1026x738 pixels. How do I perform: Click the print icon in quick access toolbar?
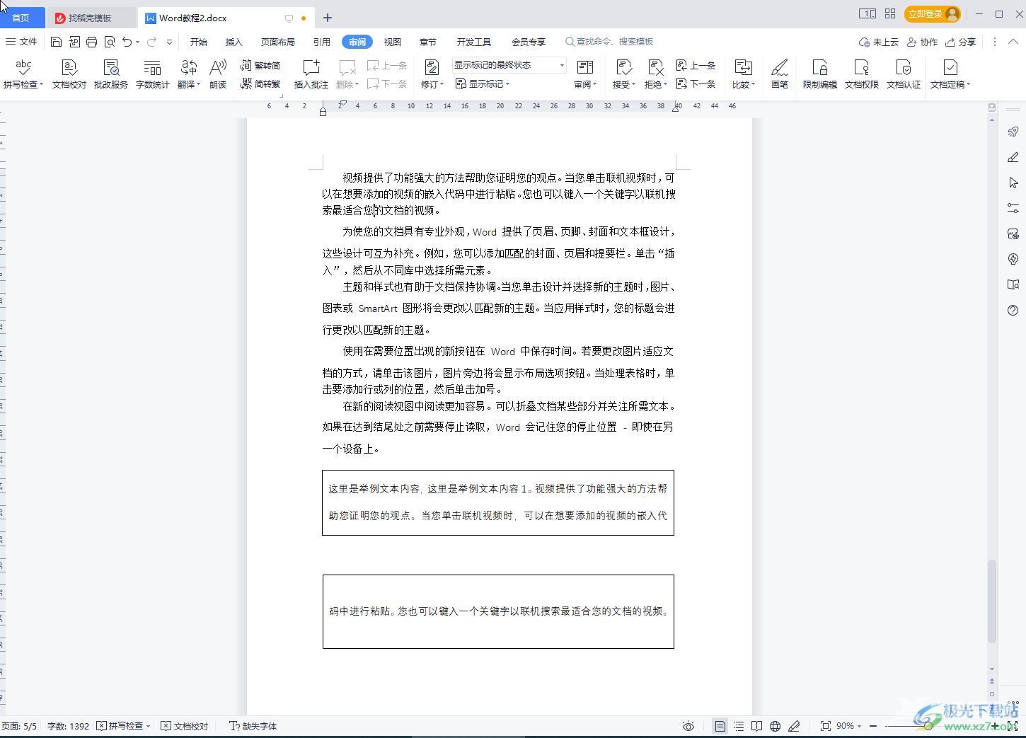92,42
